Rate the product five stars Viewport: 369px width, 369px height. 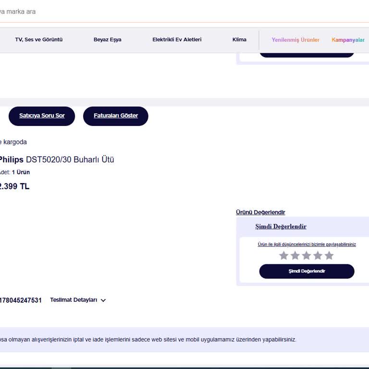329,255
